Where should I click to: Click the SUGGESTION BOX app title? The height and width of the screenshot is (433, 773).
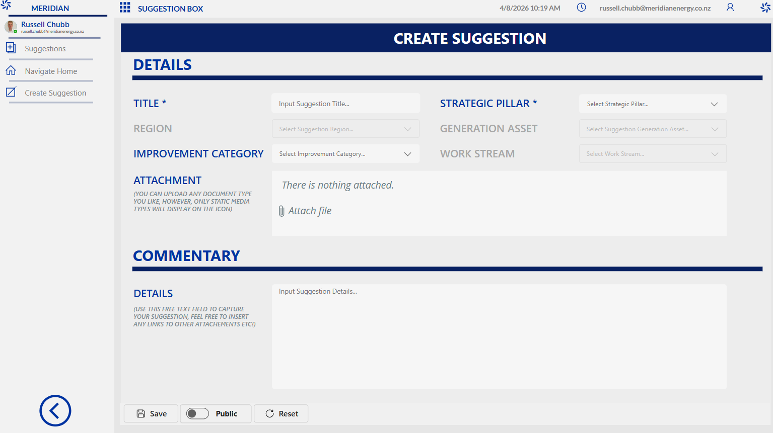pos(171,9)
